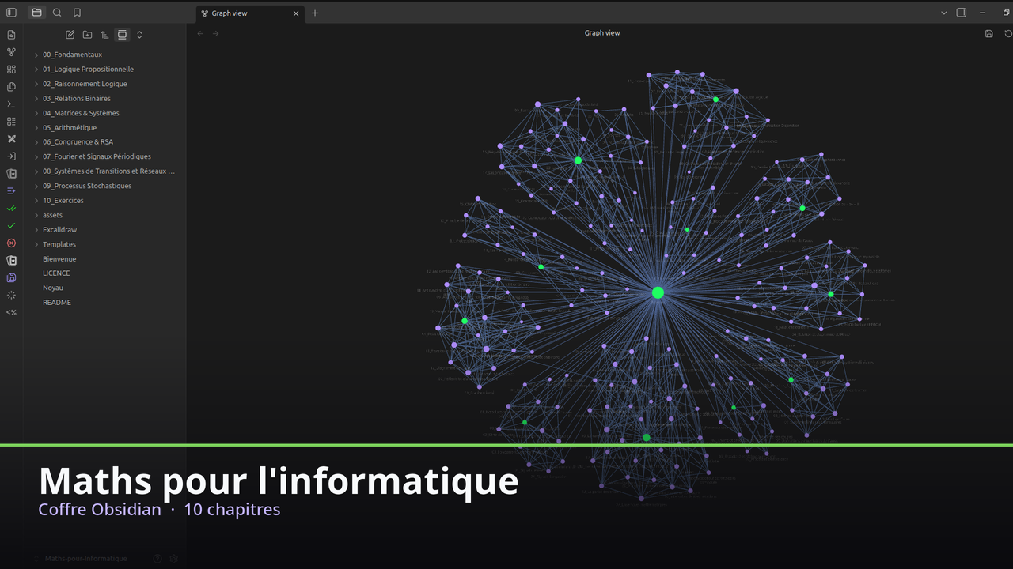Open the command palette

[11, 104]
